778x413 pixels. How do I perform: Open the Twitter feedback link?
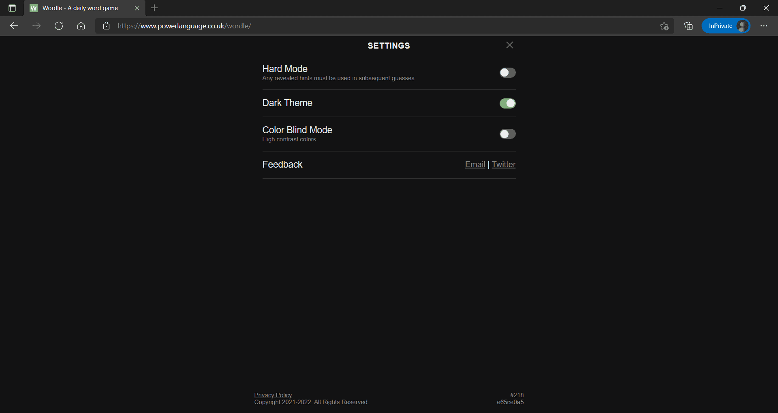[503, 164]
